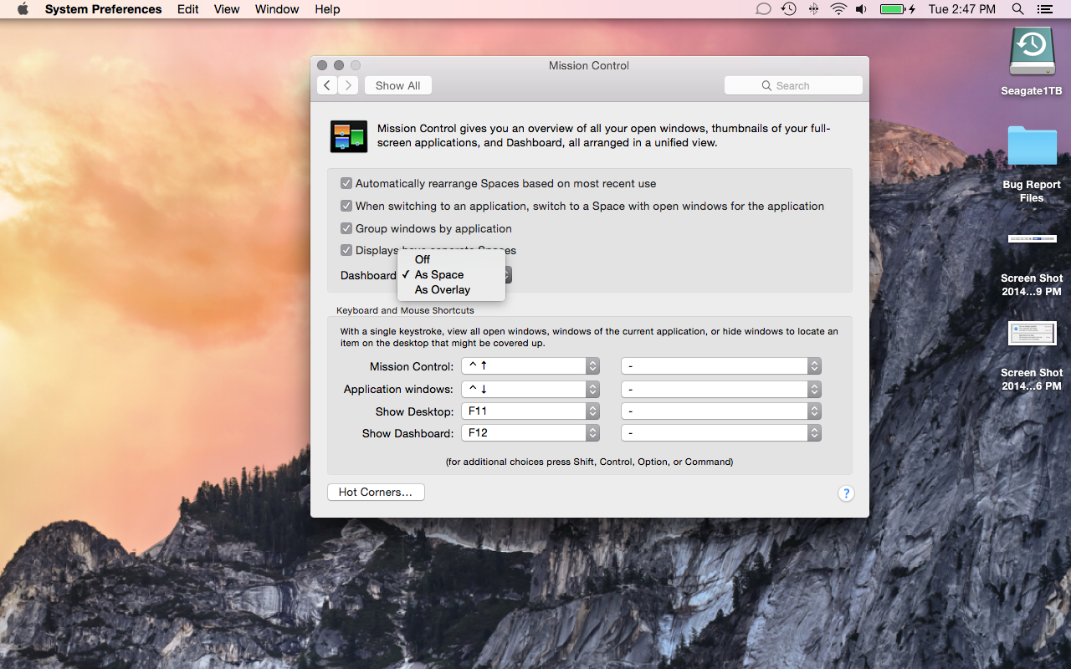The height and width of the screenshot is (669, 1071).
Task: Open Notification Center list icon
Action: coord(1044,9)
